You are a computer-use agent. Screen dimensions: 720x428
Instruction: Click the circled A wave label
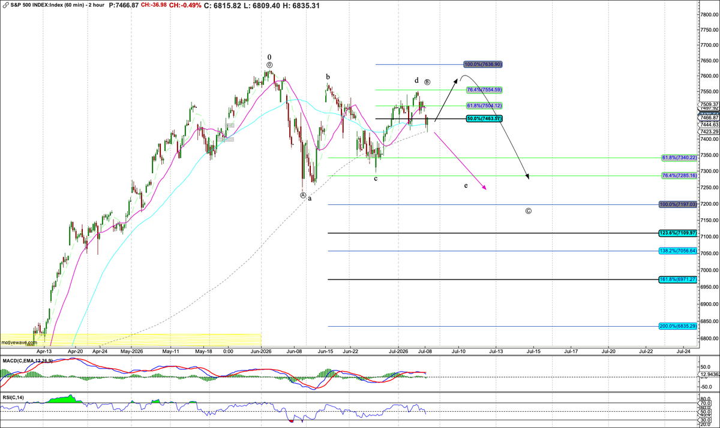(x=303, y=195)
